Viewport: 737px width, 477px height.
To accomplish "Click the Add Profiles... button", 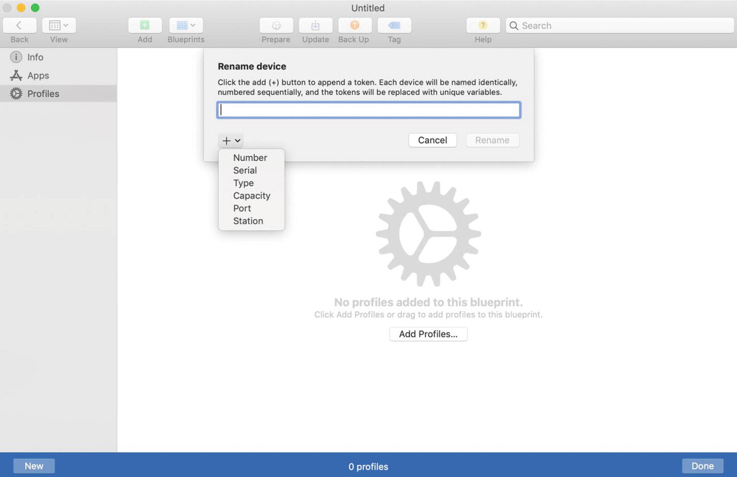I will click(428, 334).
